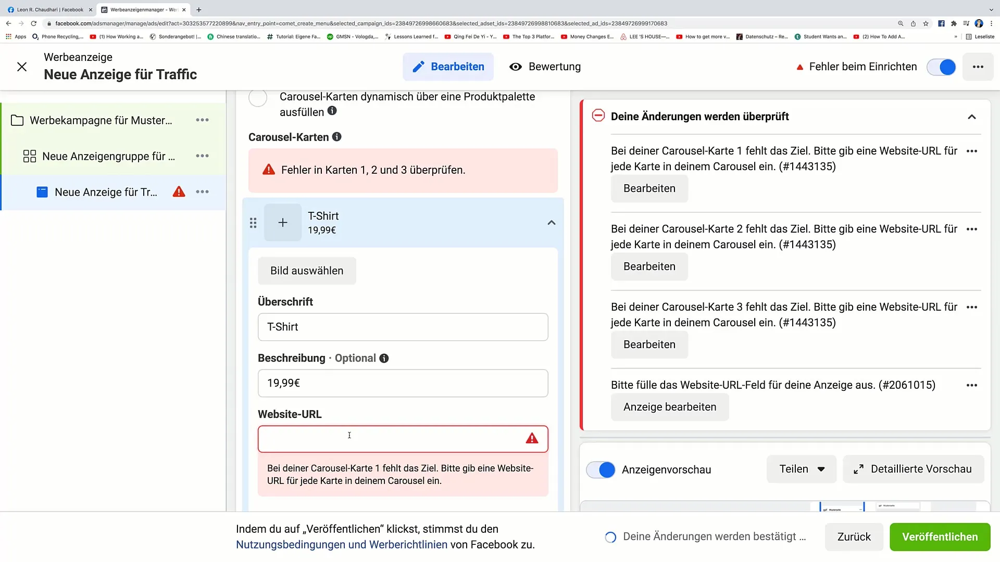Close the Werbeanzeigenmanager browser tab
Screen dimensions: 1000x562
click(184, 9)
